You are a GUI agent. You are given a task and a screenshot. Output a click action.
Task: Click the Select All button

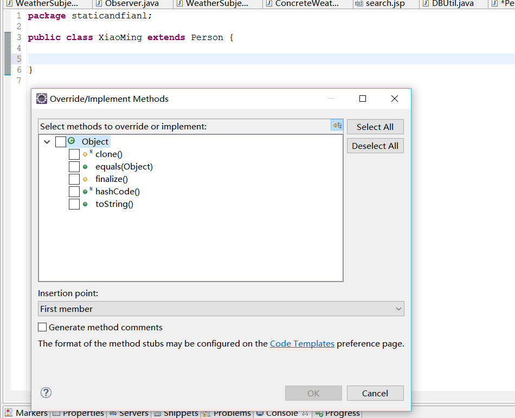375,127
